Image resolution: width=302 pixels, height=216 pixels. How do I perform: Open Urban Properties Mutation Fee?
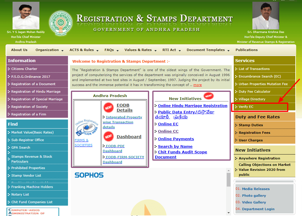coord(263,84)
